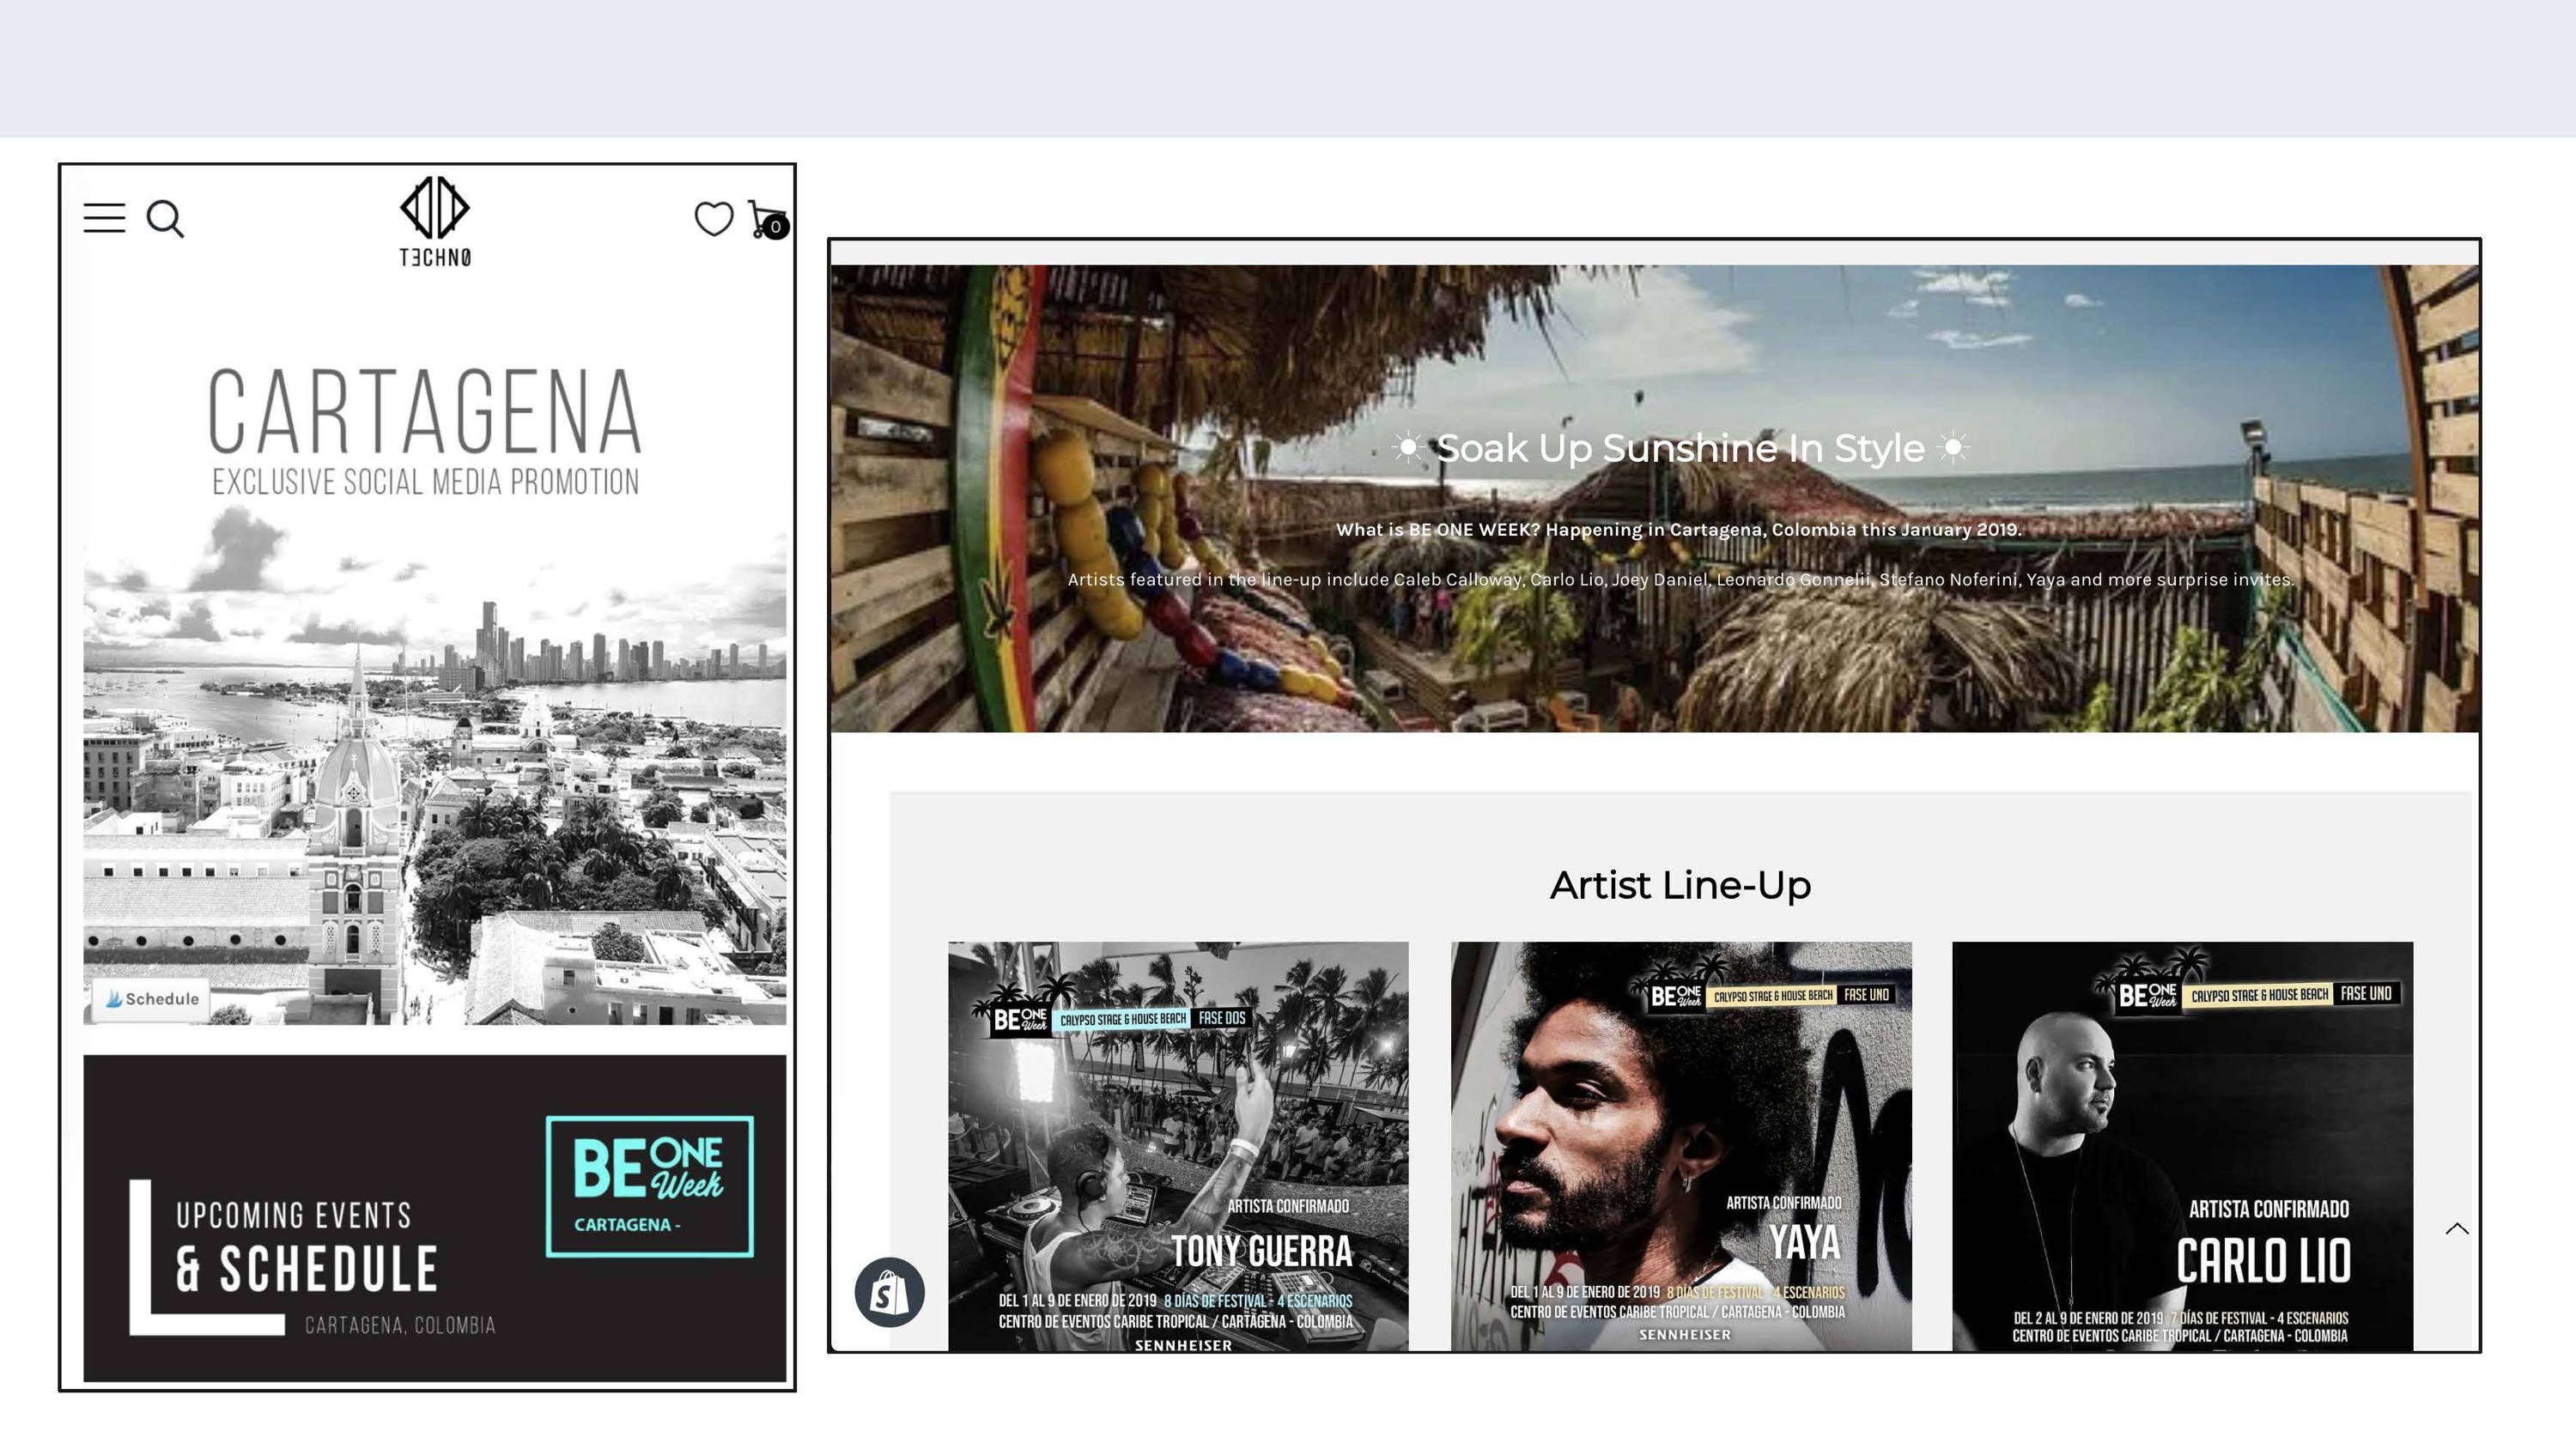Click the Soak Up Sunshine In Style heading
This screenshot has height=1449, width=2576.
pos(1680,448)
